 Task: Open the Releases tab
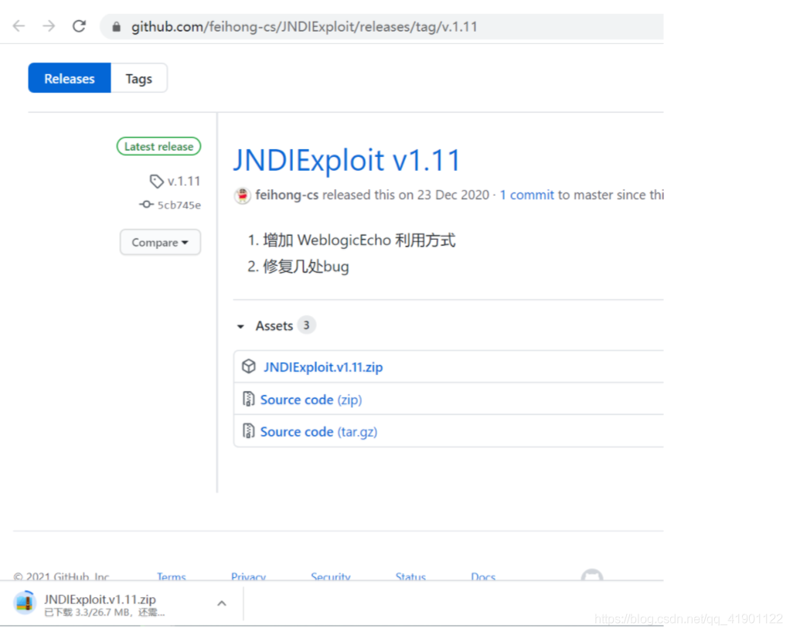pyautogui.click(x=70, y=78)
